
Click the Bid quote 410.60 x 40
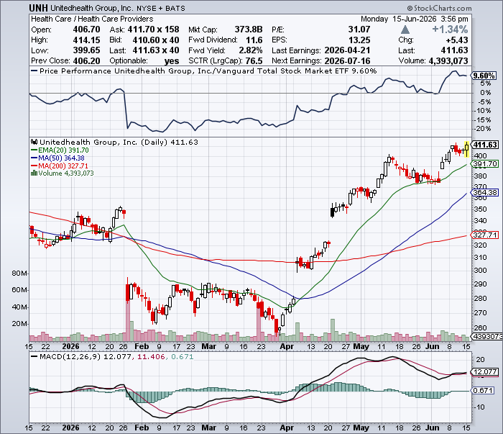(156, 40)
